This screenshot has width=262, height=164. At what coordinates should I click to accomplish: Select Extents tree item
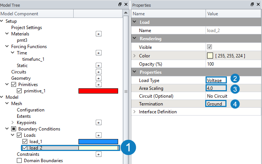(24, 116)
